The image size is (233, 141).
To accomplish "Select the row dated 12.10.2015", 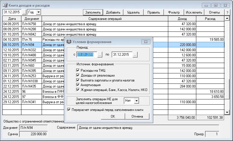I will pos(113,50).
